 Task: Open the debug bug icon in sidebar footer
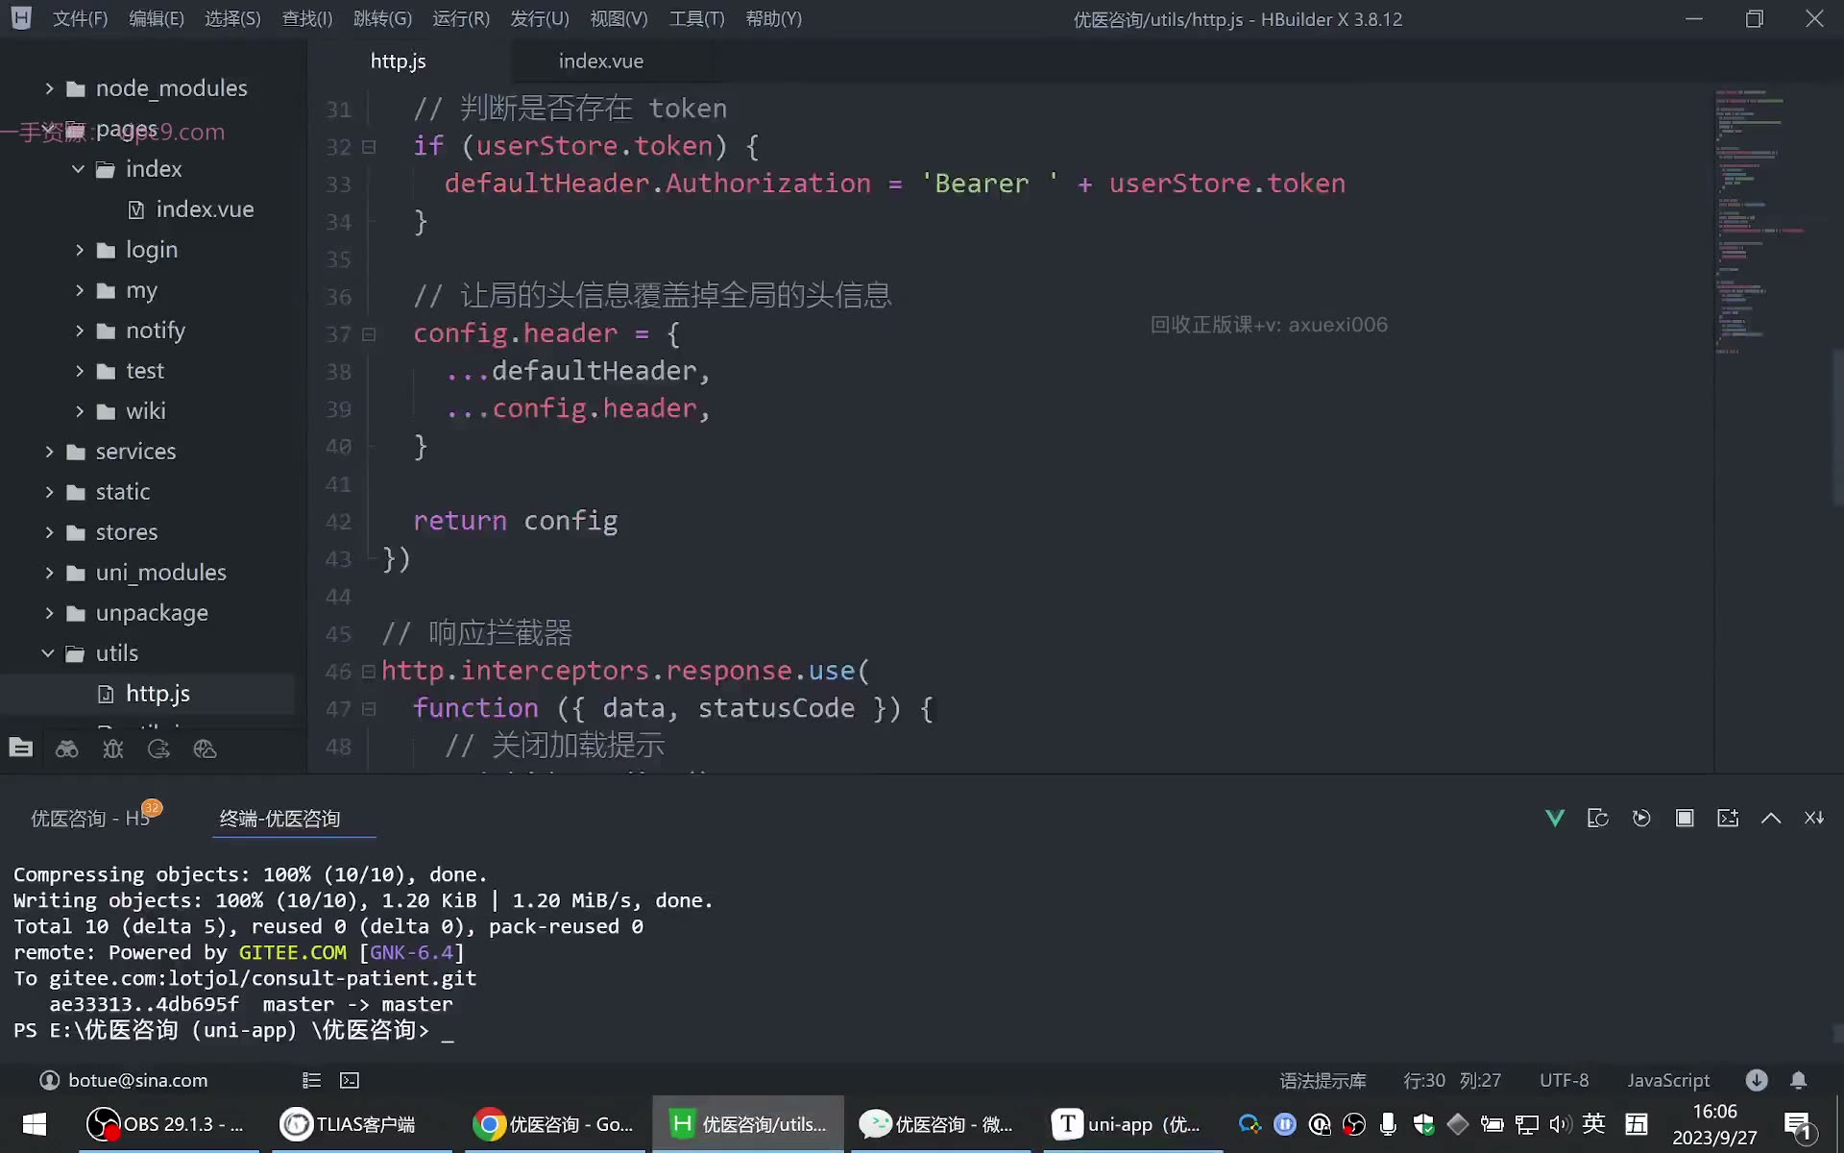pos(112,748)
